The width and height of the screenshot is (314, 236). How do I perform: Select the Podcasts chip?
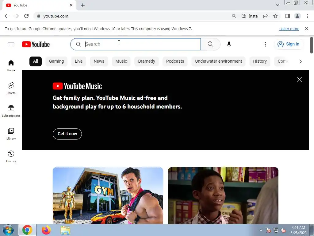[175, 61]
